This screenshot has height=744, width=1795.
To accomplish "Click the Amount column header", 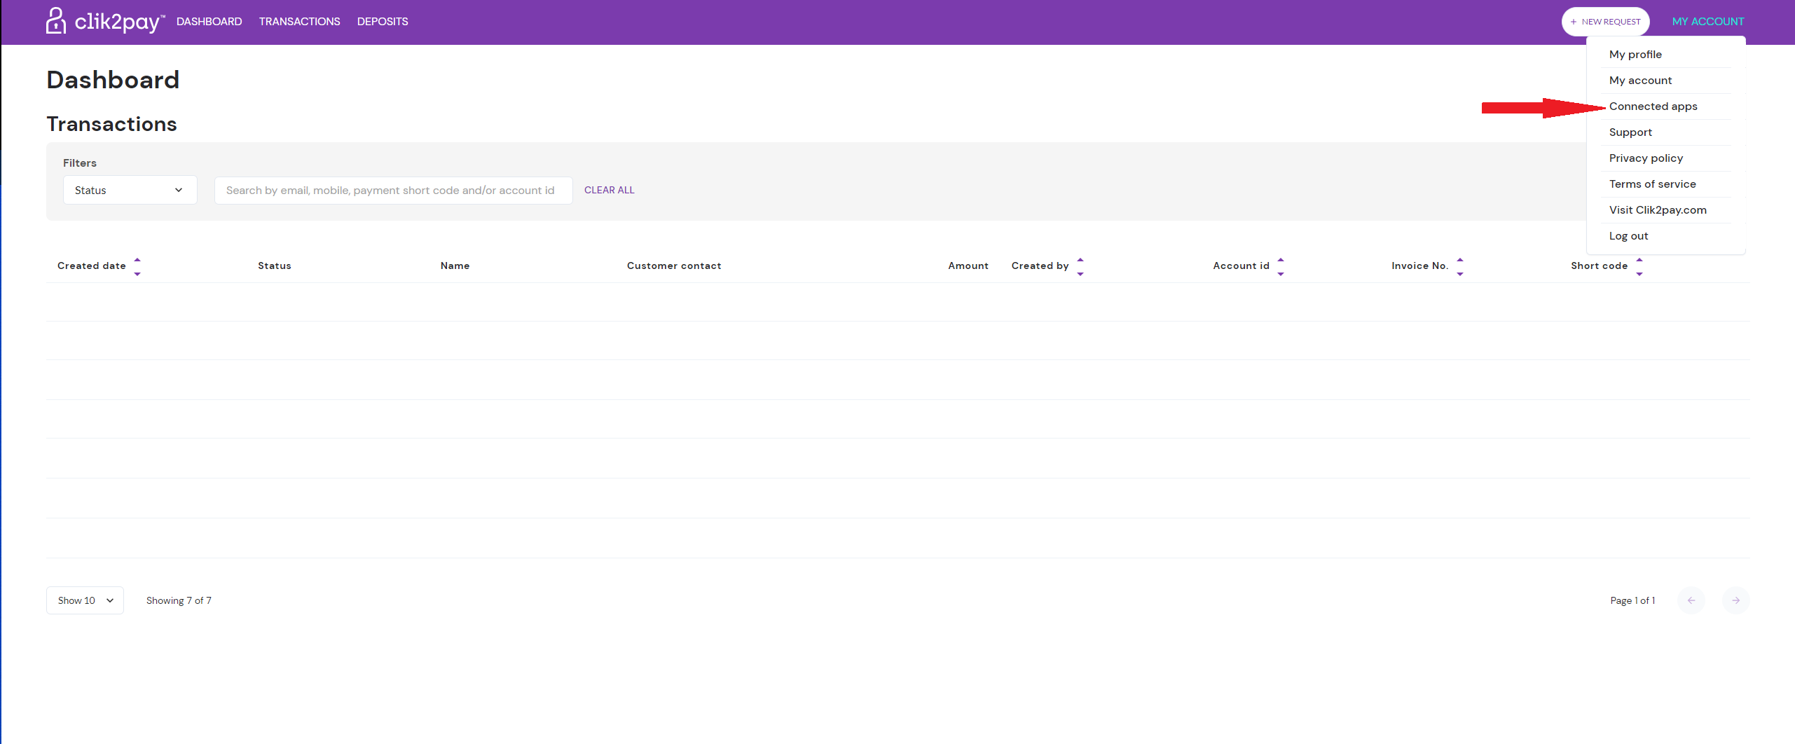I will point(968,266).
